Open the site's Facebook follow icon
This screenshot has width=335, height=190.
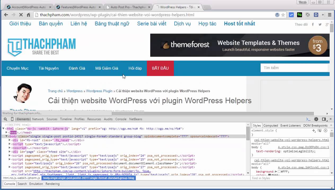(x=313, y=24)
